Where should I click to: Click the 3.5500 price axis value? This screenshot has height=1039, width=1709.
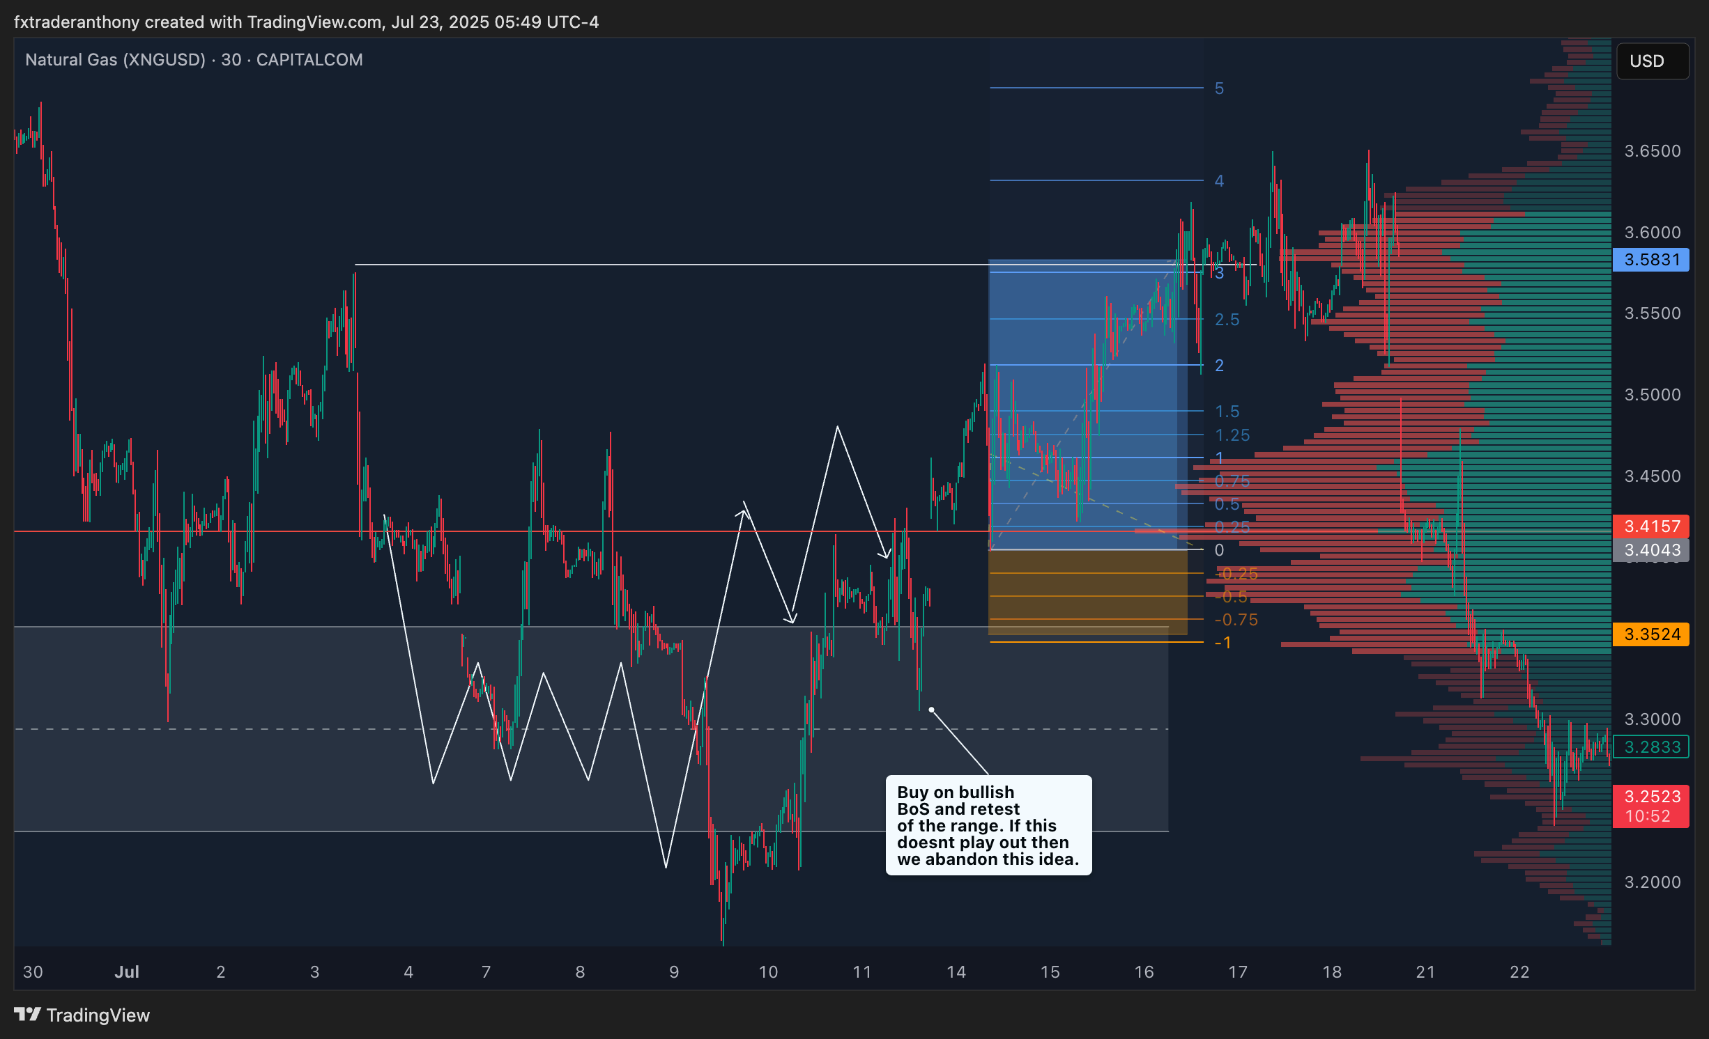click(1653, 313)
